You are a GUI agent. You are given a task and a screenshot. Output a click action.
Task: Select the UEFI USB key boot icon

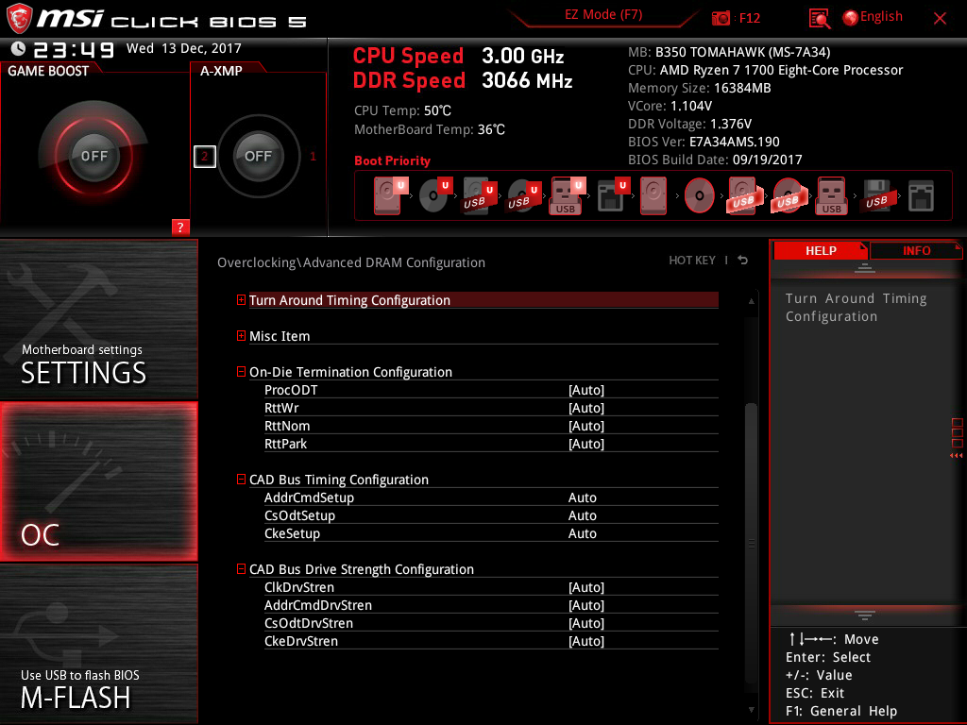568,196
